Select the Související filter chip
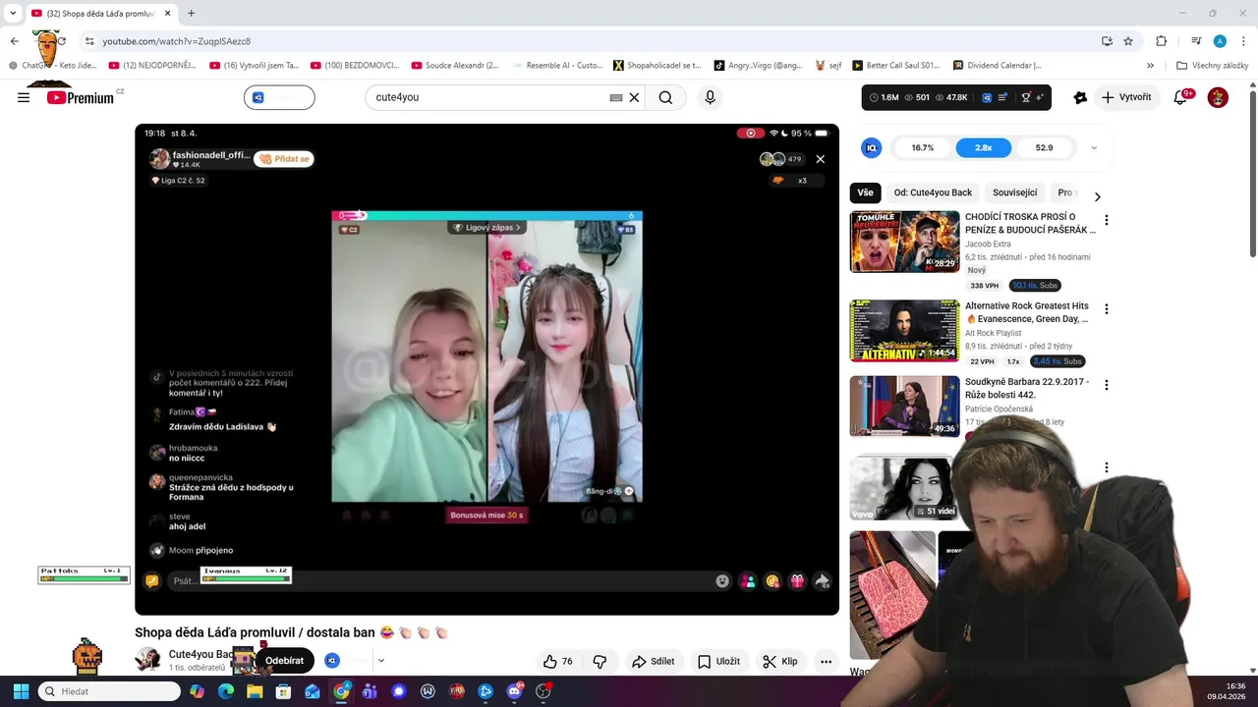 [x=1015, y=192]
